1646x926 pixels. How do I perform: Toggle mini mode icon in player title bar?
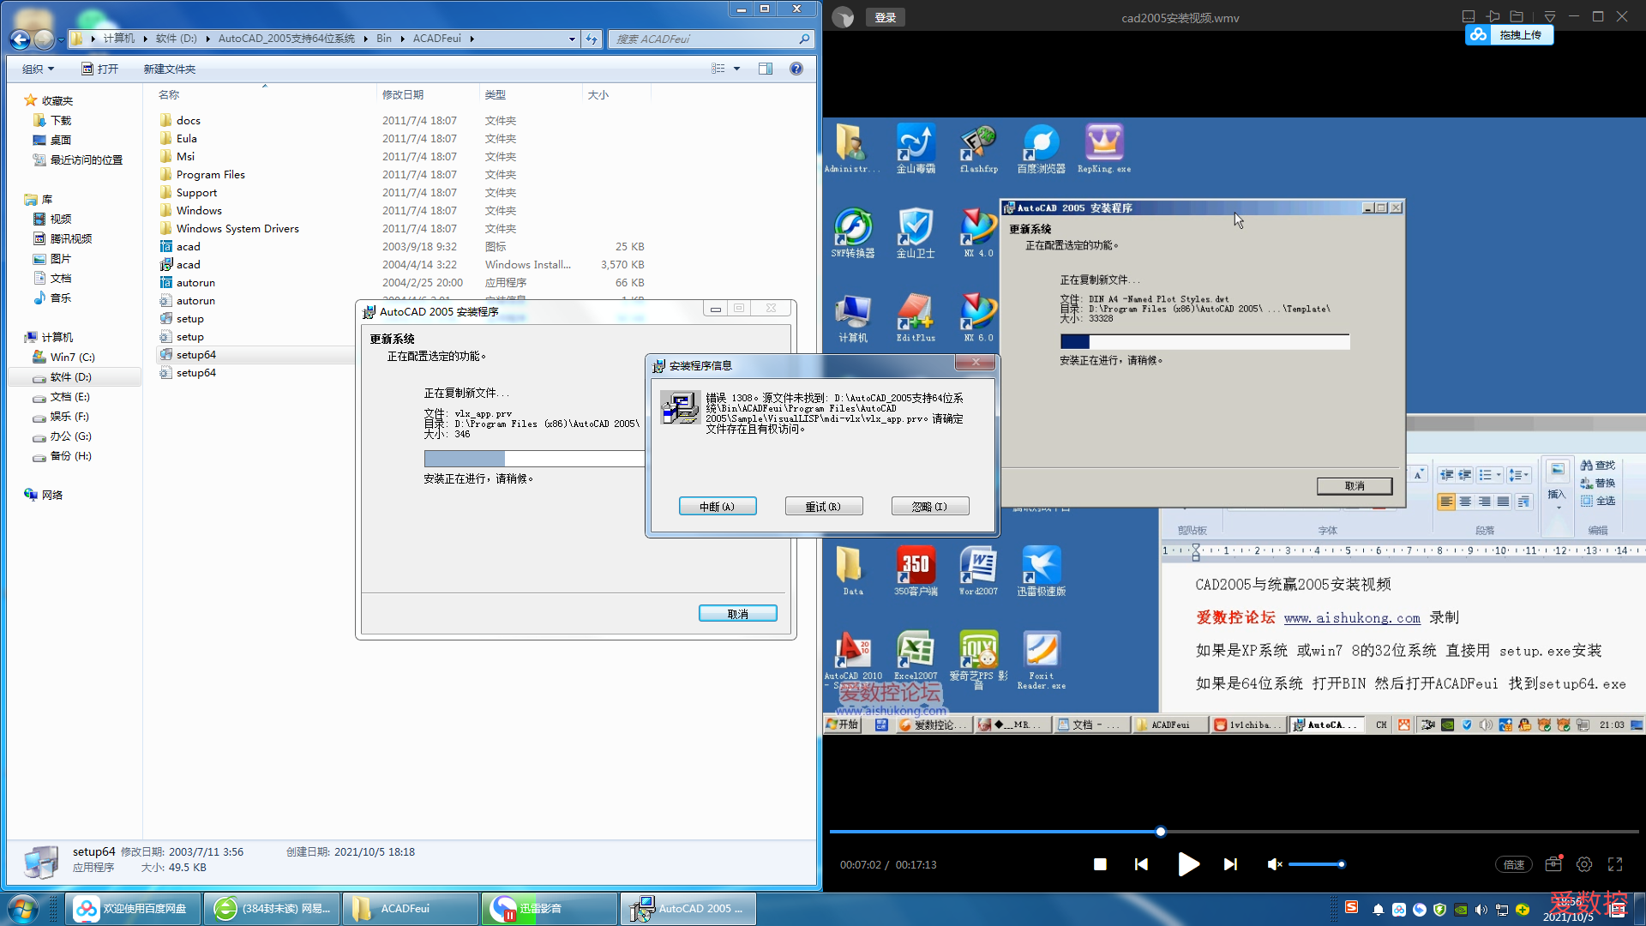point(1469,16)
